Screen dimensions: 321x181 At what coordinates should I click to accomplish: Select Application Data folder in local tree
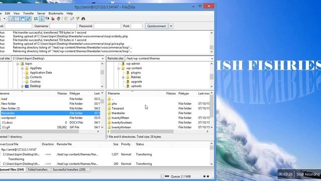coord(41,72)
